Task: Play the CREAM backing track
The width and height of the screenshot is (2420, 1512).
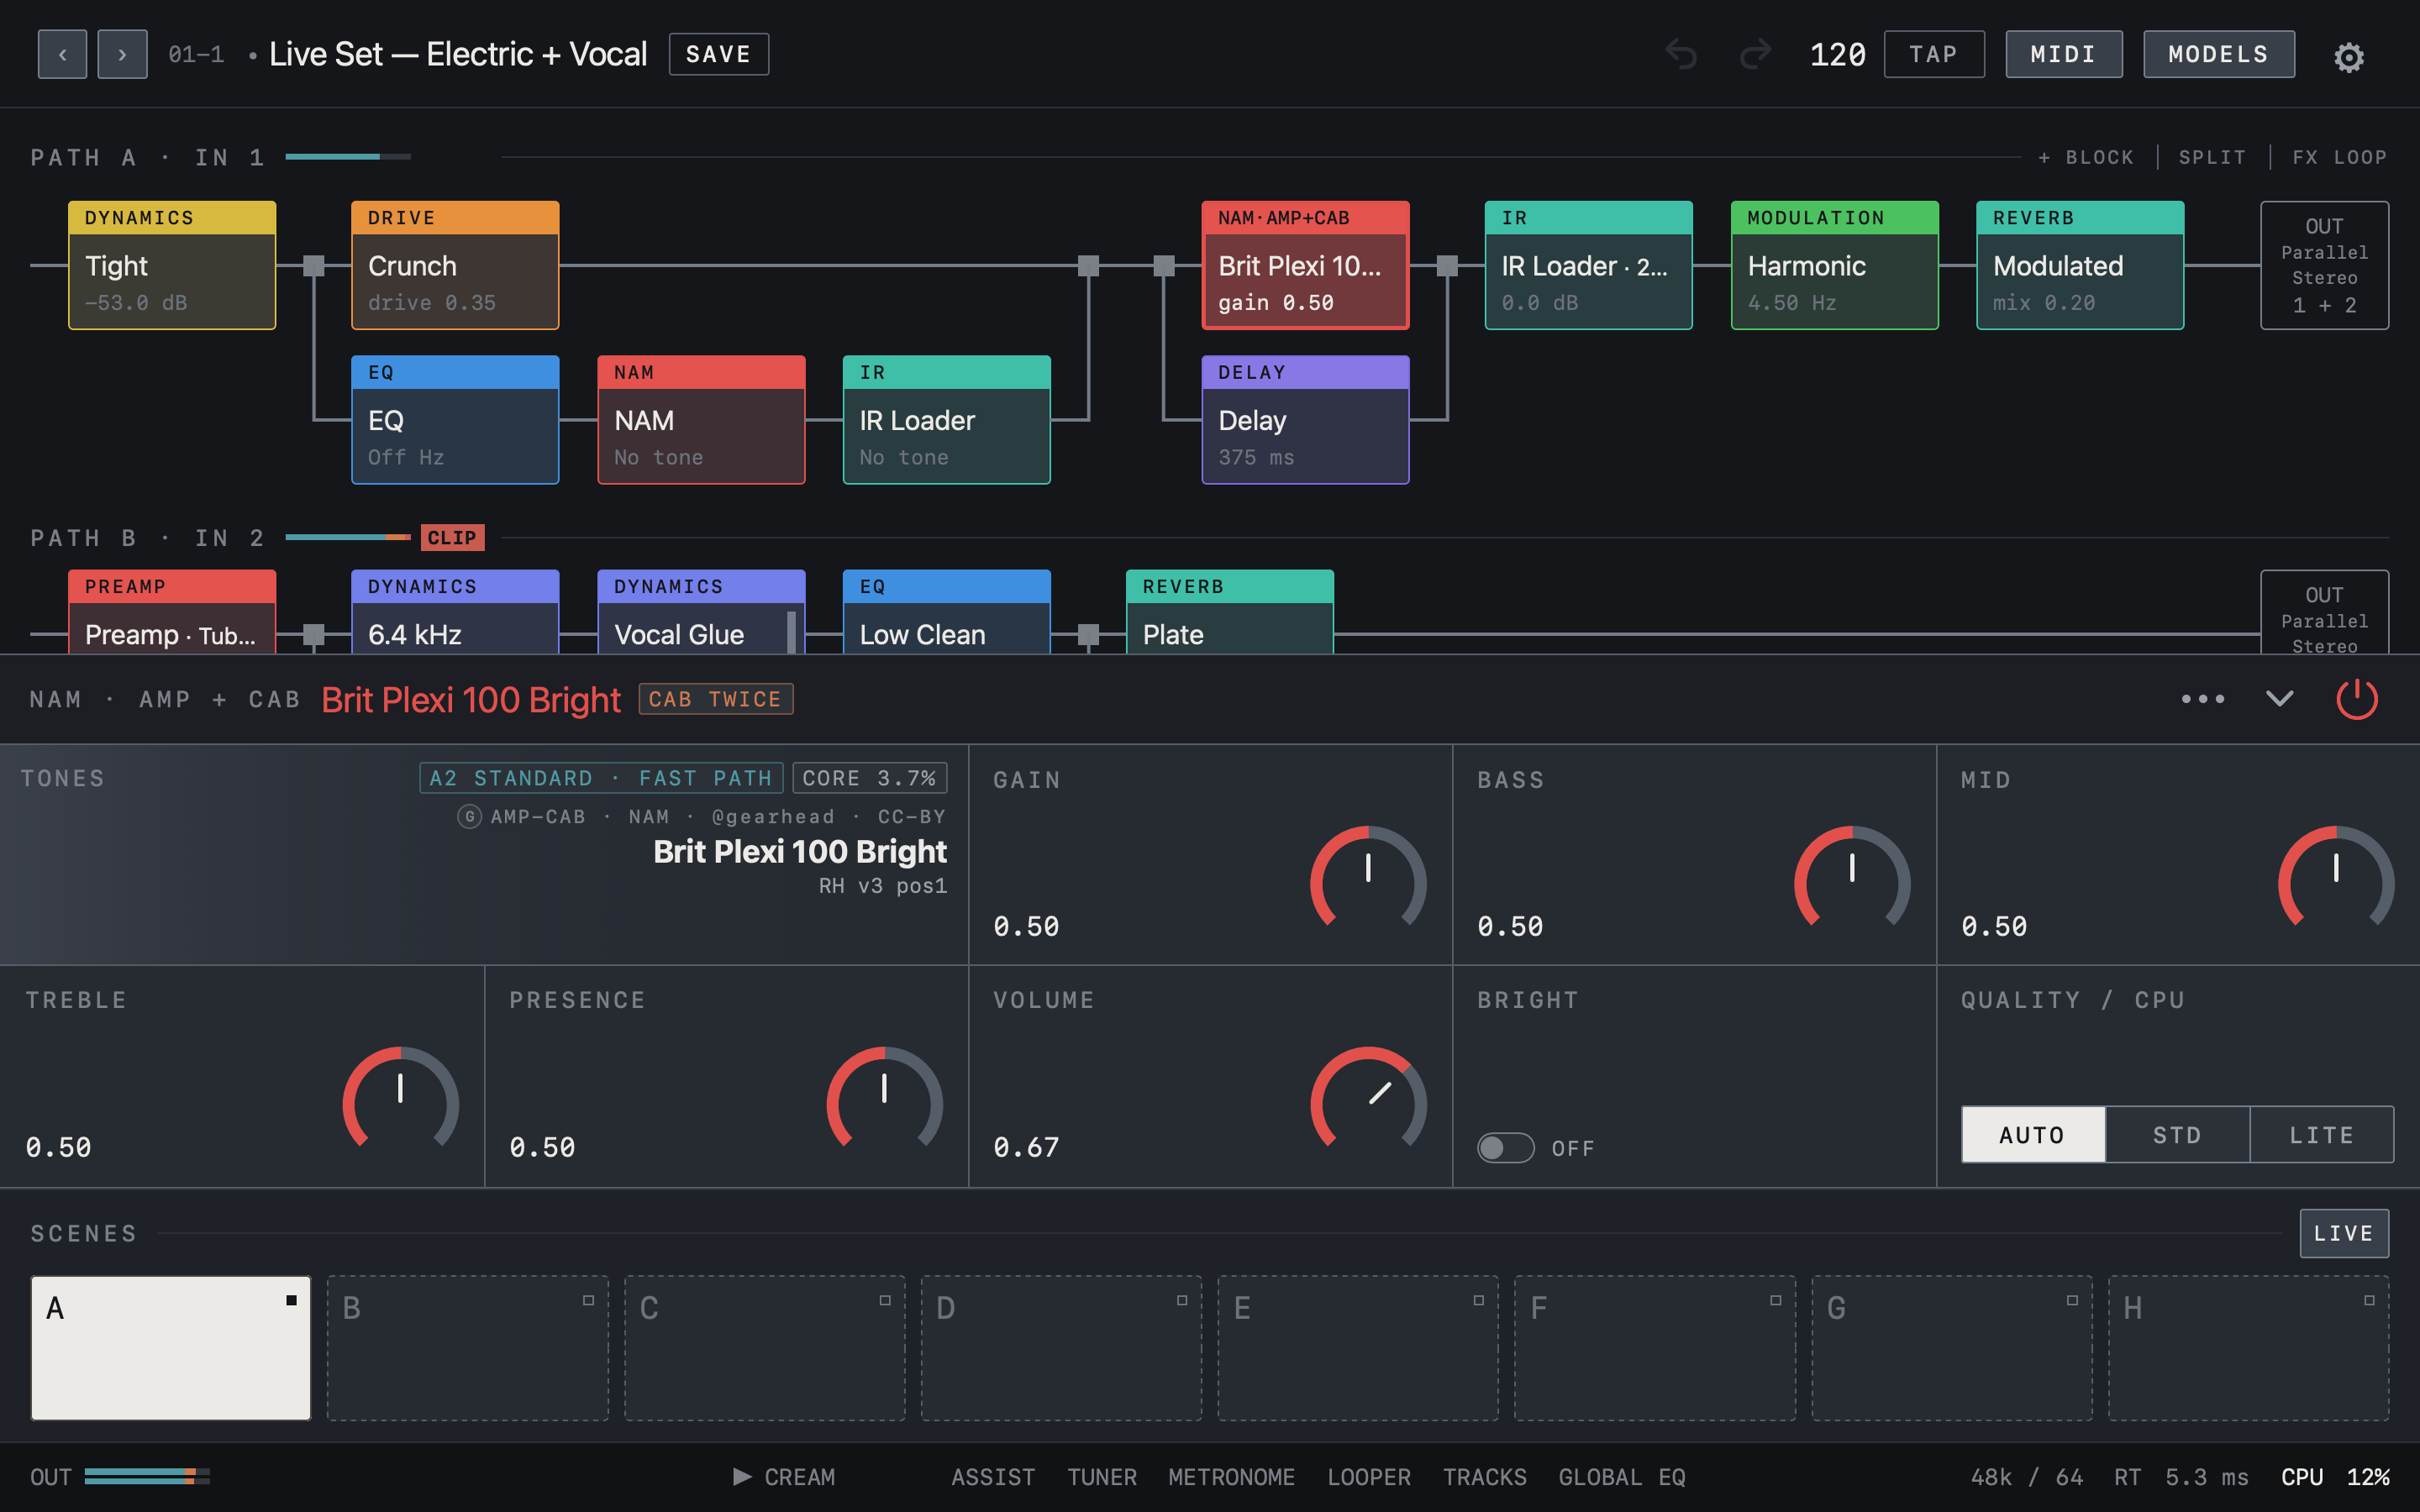Action: tap(784, 1476)
